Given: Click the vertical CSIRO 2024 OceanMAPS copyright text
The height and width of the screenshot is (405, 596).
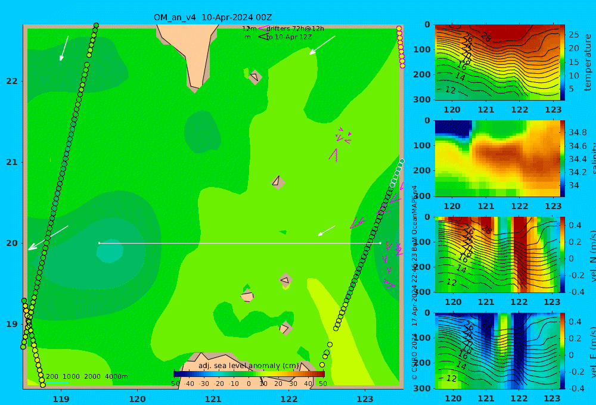Looking at the screenshot, I should [x=414, y=283].
